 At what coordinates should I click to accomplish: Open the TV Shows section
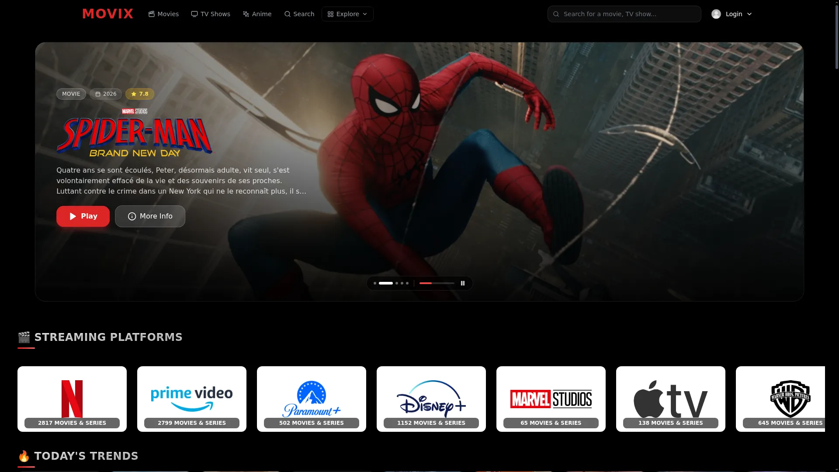click(211, 14)
